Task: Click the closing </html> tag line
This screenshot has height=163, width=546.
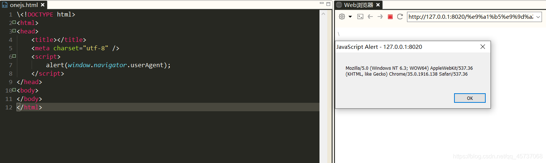Action: pyautogui.click(x=29, y=108)
